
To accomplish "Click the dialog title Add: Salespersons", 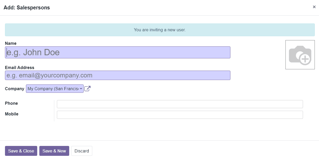I will (27, 8).
